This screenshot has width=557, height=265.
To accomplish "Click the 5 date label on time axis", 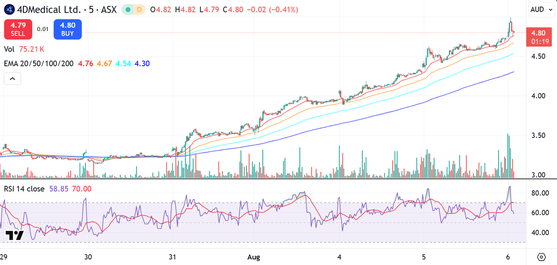I will coord(424,257).
